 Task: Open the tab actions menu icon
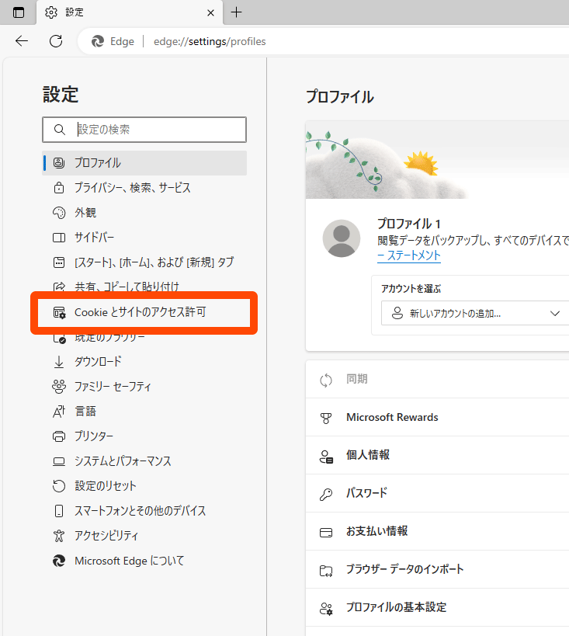(19, 12)
